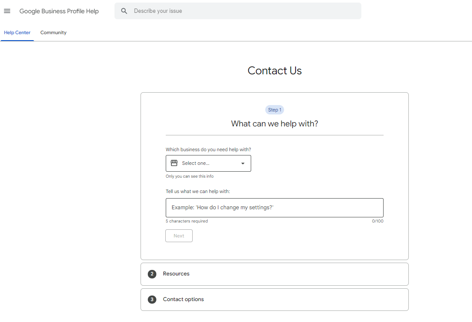This screenshot has width=472, height=322.
Task: Click the search magnifier icon
Action: (124, 11)
